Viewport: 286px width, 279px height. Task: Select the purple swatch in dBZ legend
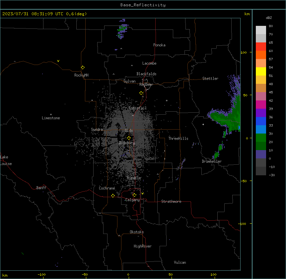click(261, 113)
